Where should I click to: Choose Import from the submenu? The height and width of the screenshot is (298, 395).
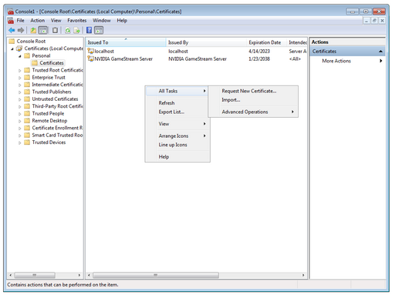[x=253, y=100]
